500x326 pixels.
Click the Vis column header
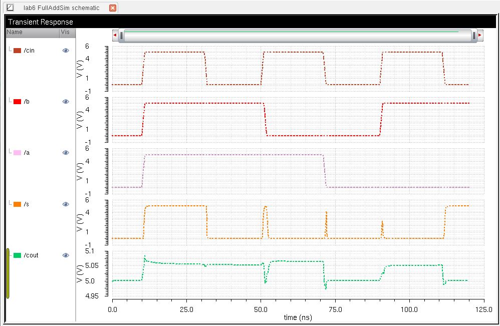(65, 32)
